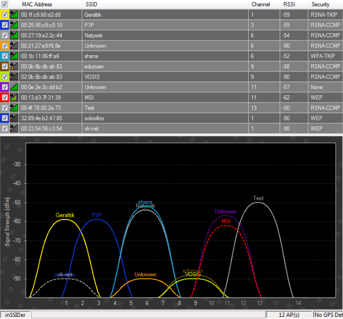Viewport: 343px width, 319px height.
Task: Uncheck the shana network checkbox
Action: tap(5, 56)
